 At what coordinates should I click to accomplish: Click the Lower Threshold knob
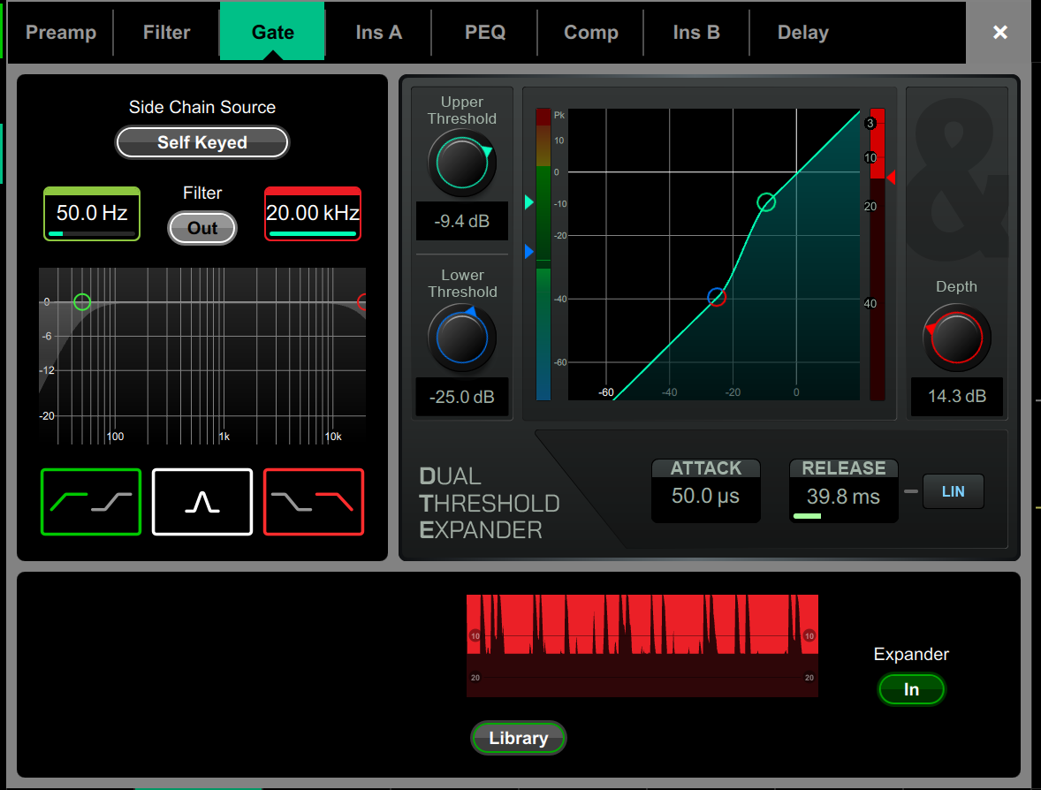click(462, 338)
